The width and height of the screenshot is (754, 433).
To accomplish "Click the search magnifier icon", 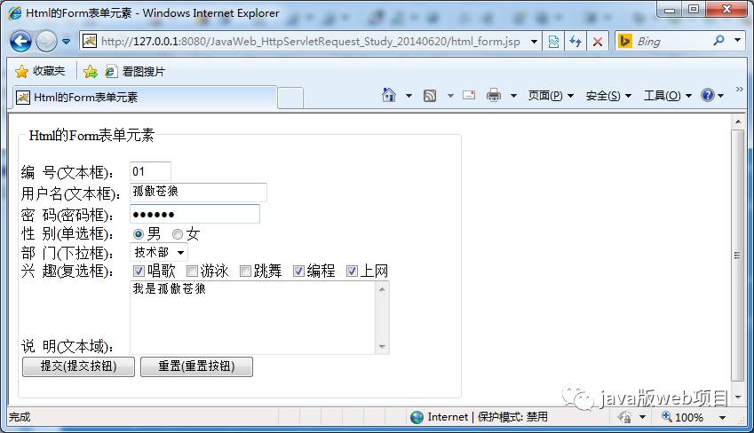I will pyautogui.click(x=718, y=41).
